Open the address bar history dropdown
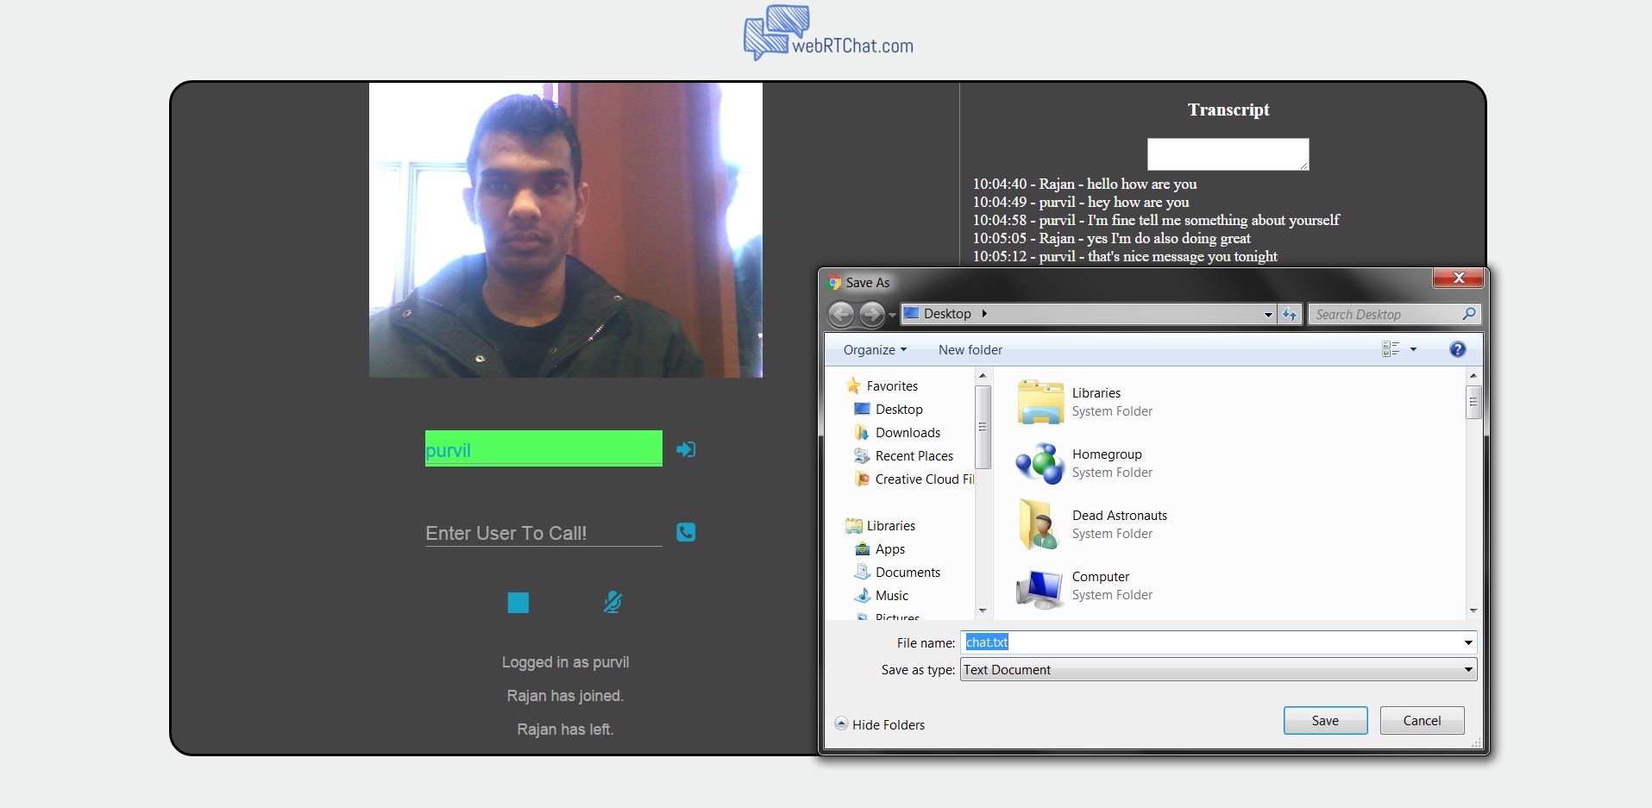1652x808 pixels. [x=1268, y=315]
